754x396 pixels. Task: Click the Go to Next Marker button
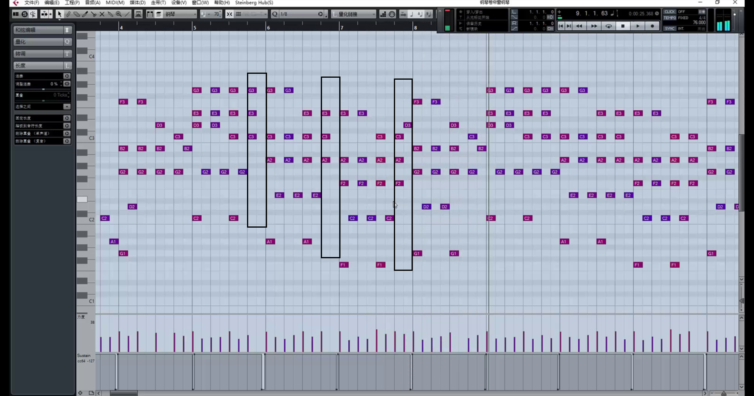tap(569, 26)
